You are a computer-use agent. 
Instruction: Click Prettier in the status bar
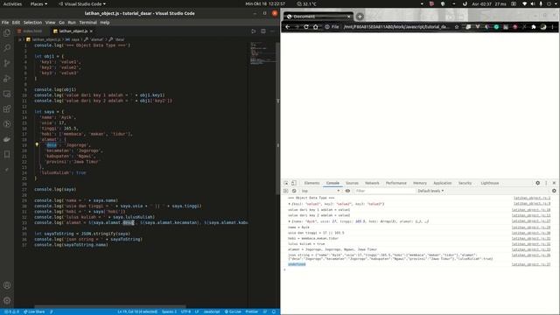(x=251, y=311)
